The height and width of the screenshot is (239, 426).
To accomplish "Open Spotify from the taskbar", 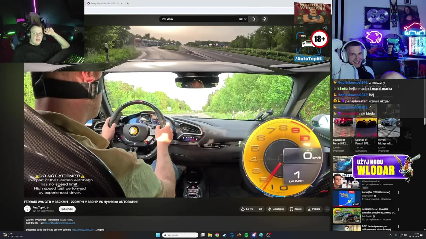I will [x=246, y=235].
